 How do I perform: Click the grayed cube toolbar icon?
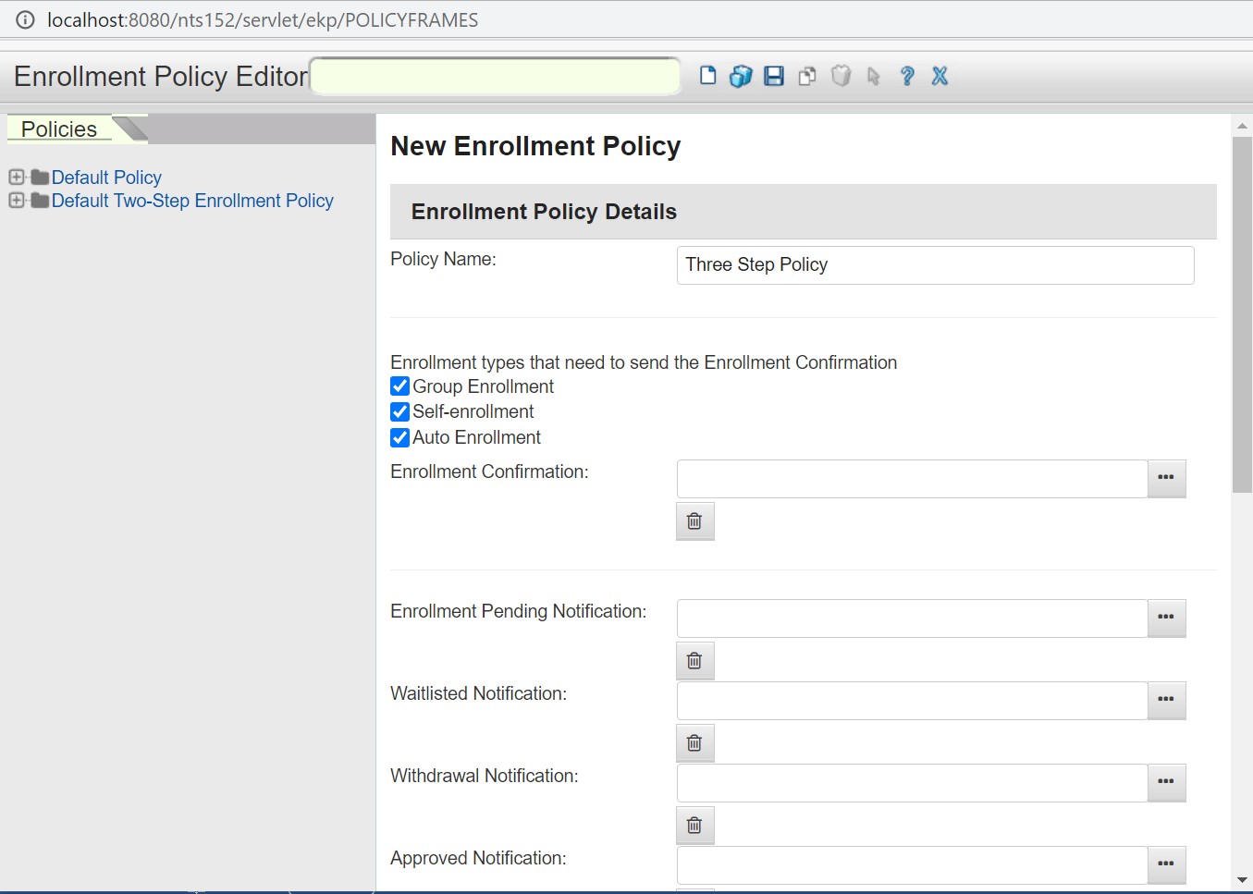(841, 76)
